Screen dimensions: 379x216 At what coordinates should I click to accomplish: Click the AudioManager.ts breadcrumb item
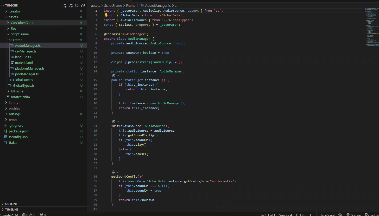click(x=158, y=5)
